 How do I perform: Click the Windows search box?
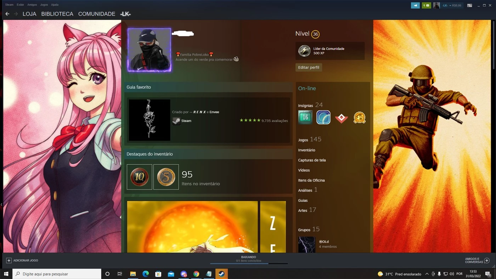point(57,274)
